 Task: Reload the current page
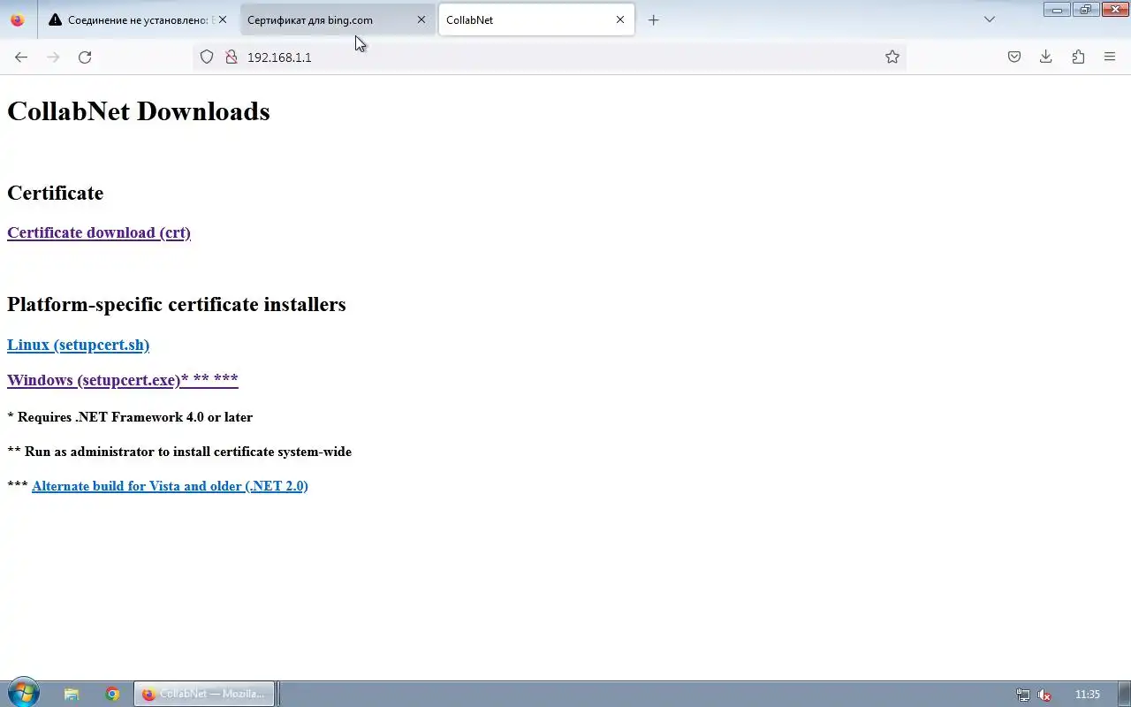tap(85, 57)
